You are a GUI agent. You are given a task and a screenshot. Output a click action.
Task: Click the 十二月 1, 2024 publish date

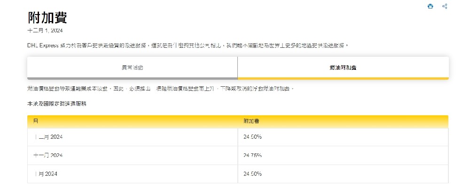(45, 30)
